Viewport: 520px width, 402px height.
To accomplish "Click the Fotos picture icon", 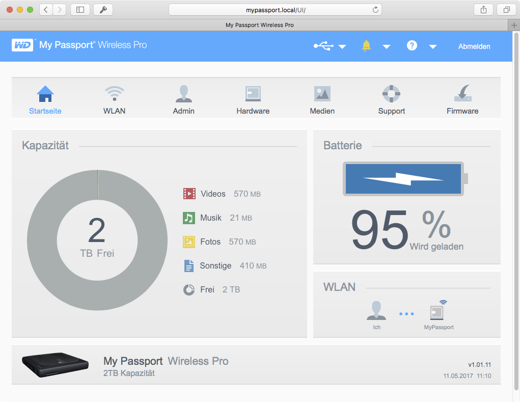I will [x=189, y=242].
